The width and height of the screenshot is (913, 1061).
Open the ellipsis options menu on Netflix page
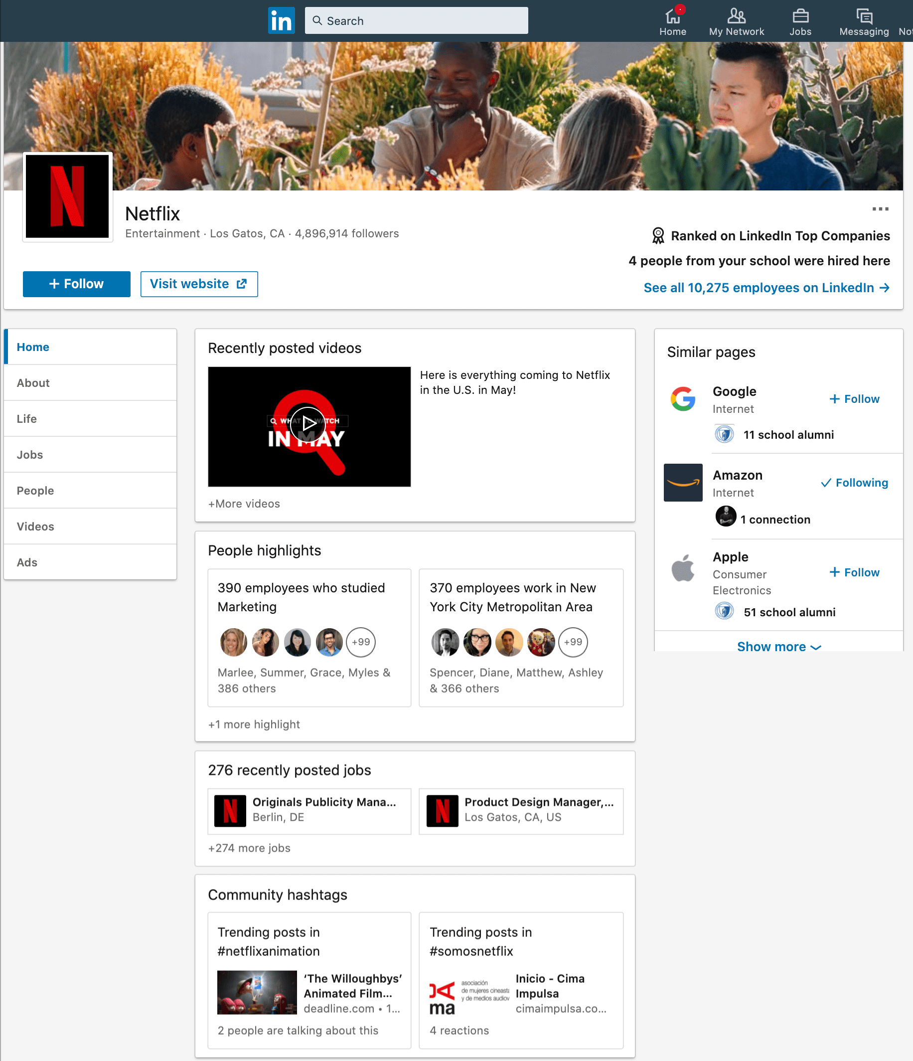pos(880,209)
